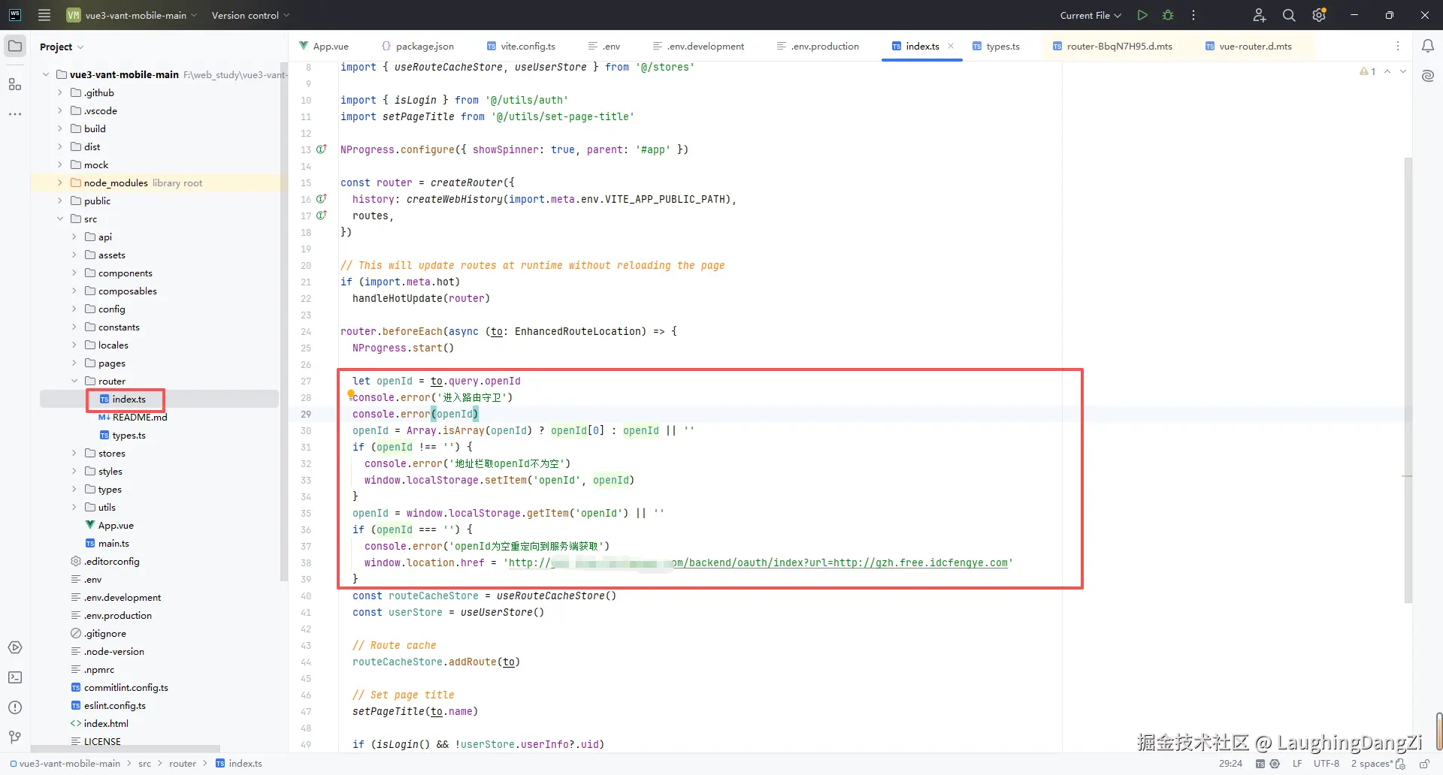Viewport: 1443px width, 775px height.
Task: Open the TypeScript language service status icon
Action: [x=1260, y=764]
